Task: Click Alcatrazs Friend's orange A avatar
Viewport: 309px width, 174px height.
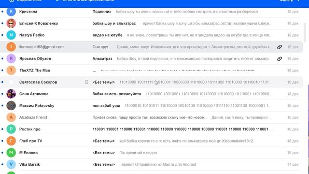Action: [x=11, y=117]
